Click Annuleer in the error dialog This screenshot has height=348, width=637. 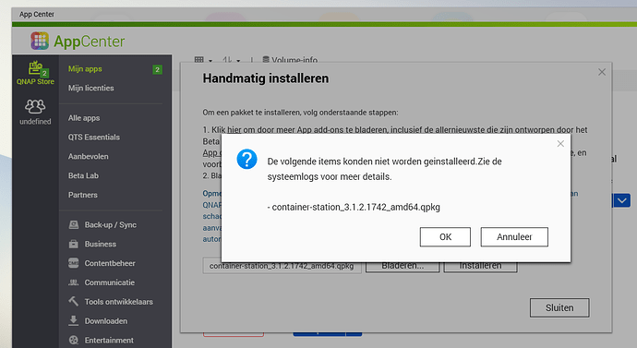coord(514,236)
